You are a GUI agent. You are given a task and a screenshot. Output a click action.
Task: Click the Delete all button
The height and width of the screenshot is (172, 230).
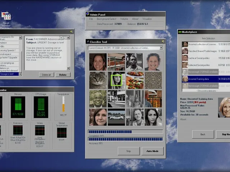click(x=46, y=75)
